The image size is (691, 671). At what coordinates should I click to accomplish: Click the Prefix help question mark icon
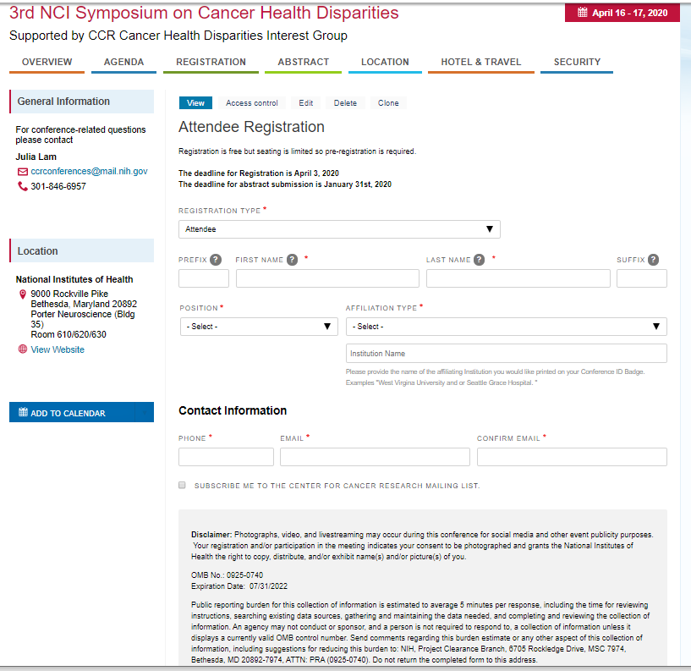point(216,260)
